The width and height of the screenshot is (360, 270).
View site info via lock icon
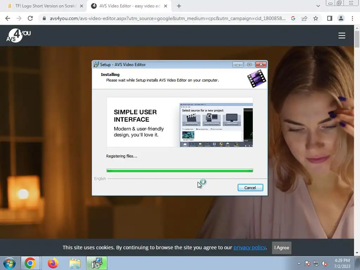coord(44,18)
